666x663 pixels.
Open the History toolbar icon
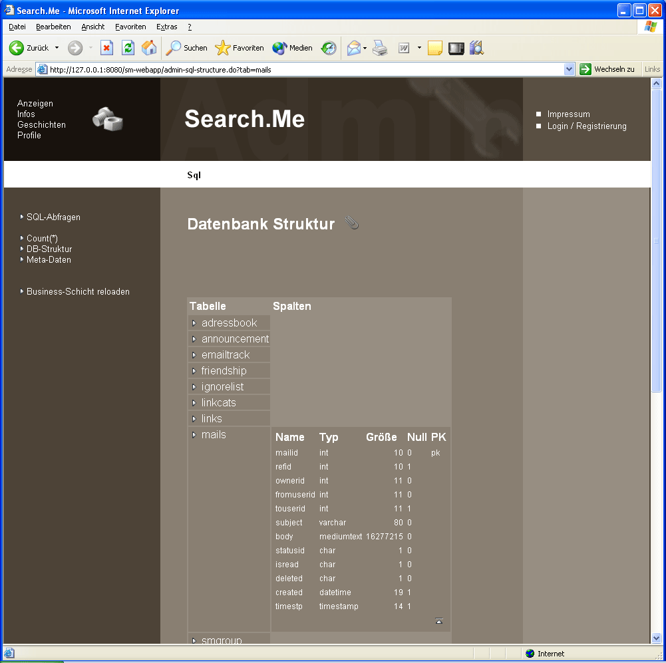point(329,48)
